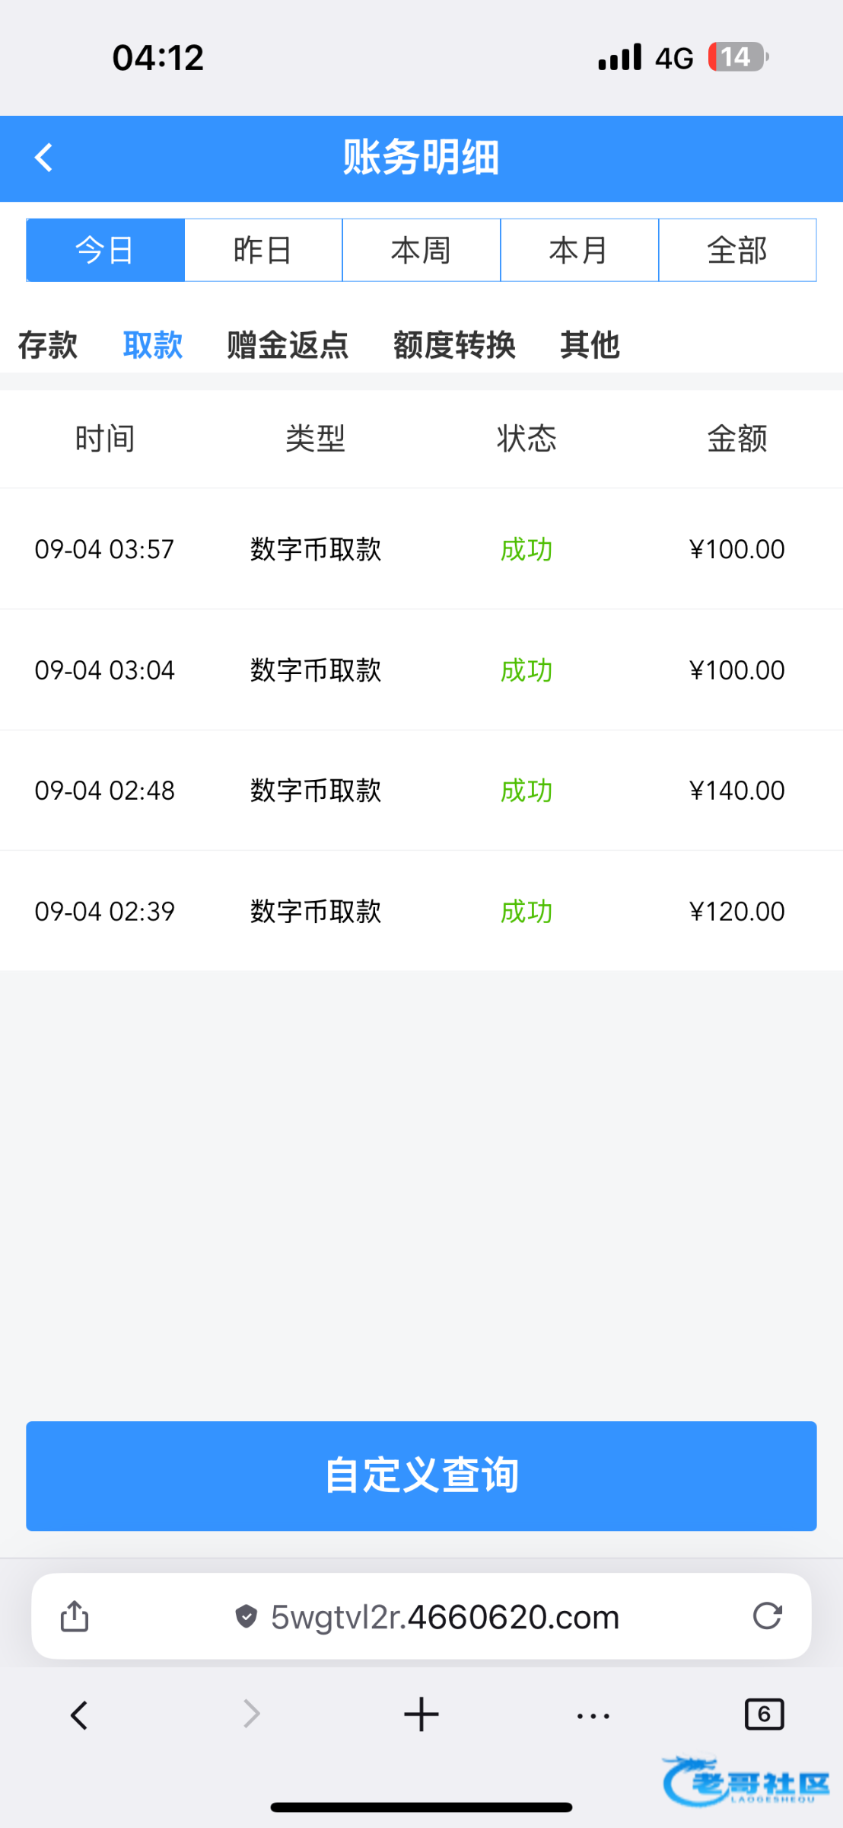Open the 其他 category tab
This screenshot has width=843, height=1828.
point(590,345)
